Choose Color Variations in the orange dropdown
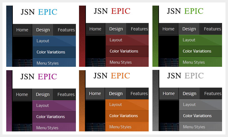This screenshot has height=137, width=228. (x=123, y=116)
